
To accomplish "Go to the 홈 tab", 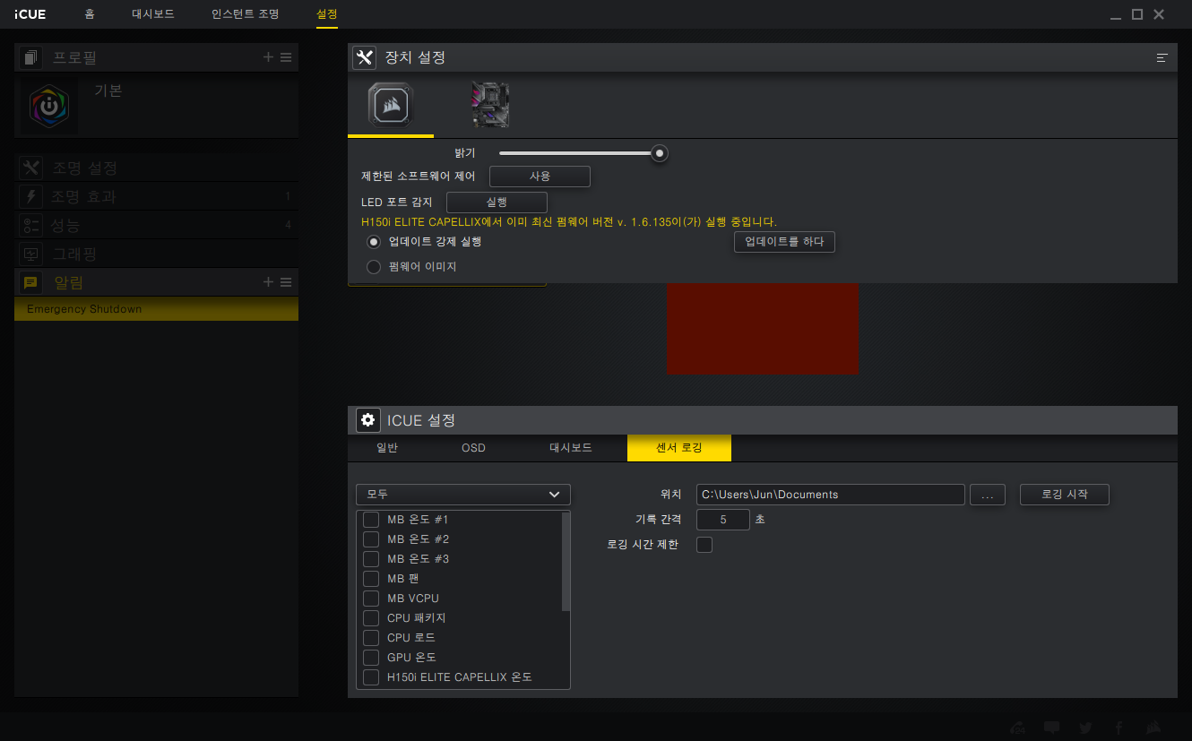I will [89, 14].
